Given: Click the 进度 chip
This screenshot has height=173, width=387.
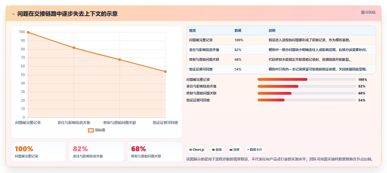Looking at the screenshot, I should (x=234, y=150).
